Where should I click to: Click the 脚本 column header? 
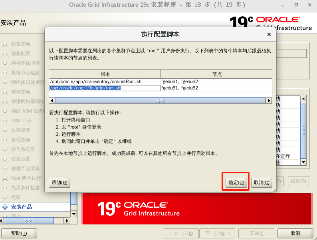105,75
